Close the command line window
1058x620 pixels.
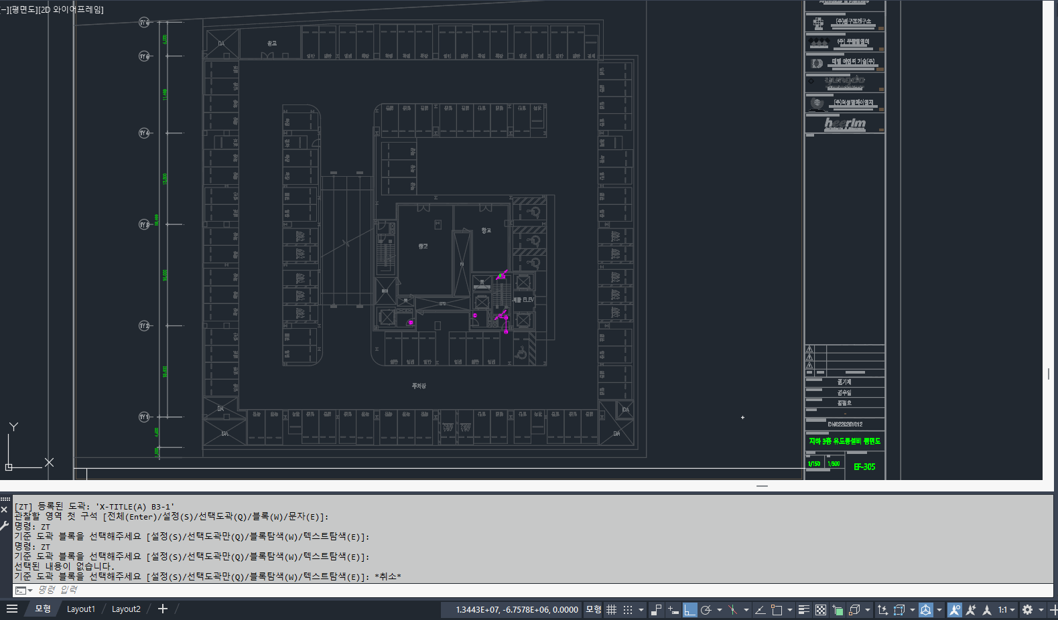coord(5,510)
